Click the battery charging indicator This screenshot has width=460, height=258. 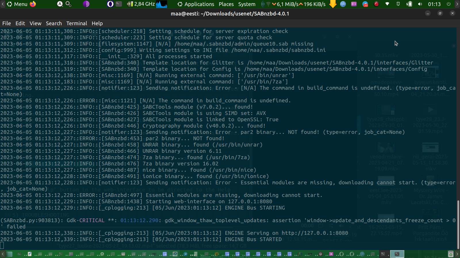point(409,4)
